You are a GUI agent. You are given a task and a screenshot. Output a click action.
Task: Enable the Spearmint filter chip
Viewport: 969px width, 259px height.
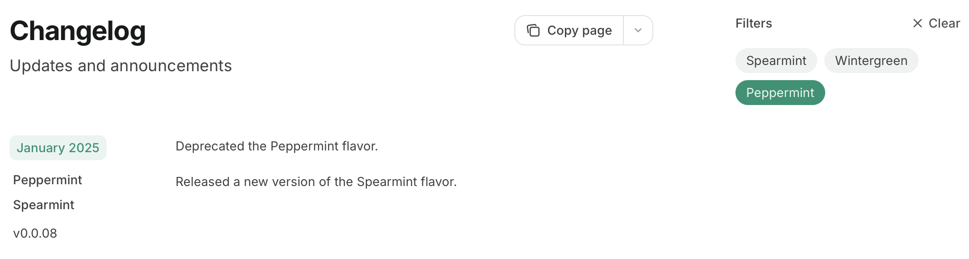pos(776,60)
